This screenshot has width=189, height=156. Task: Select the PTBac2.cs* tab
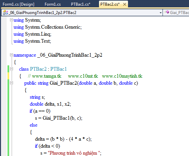click(110, 4)
